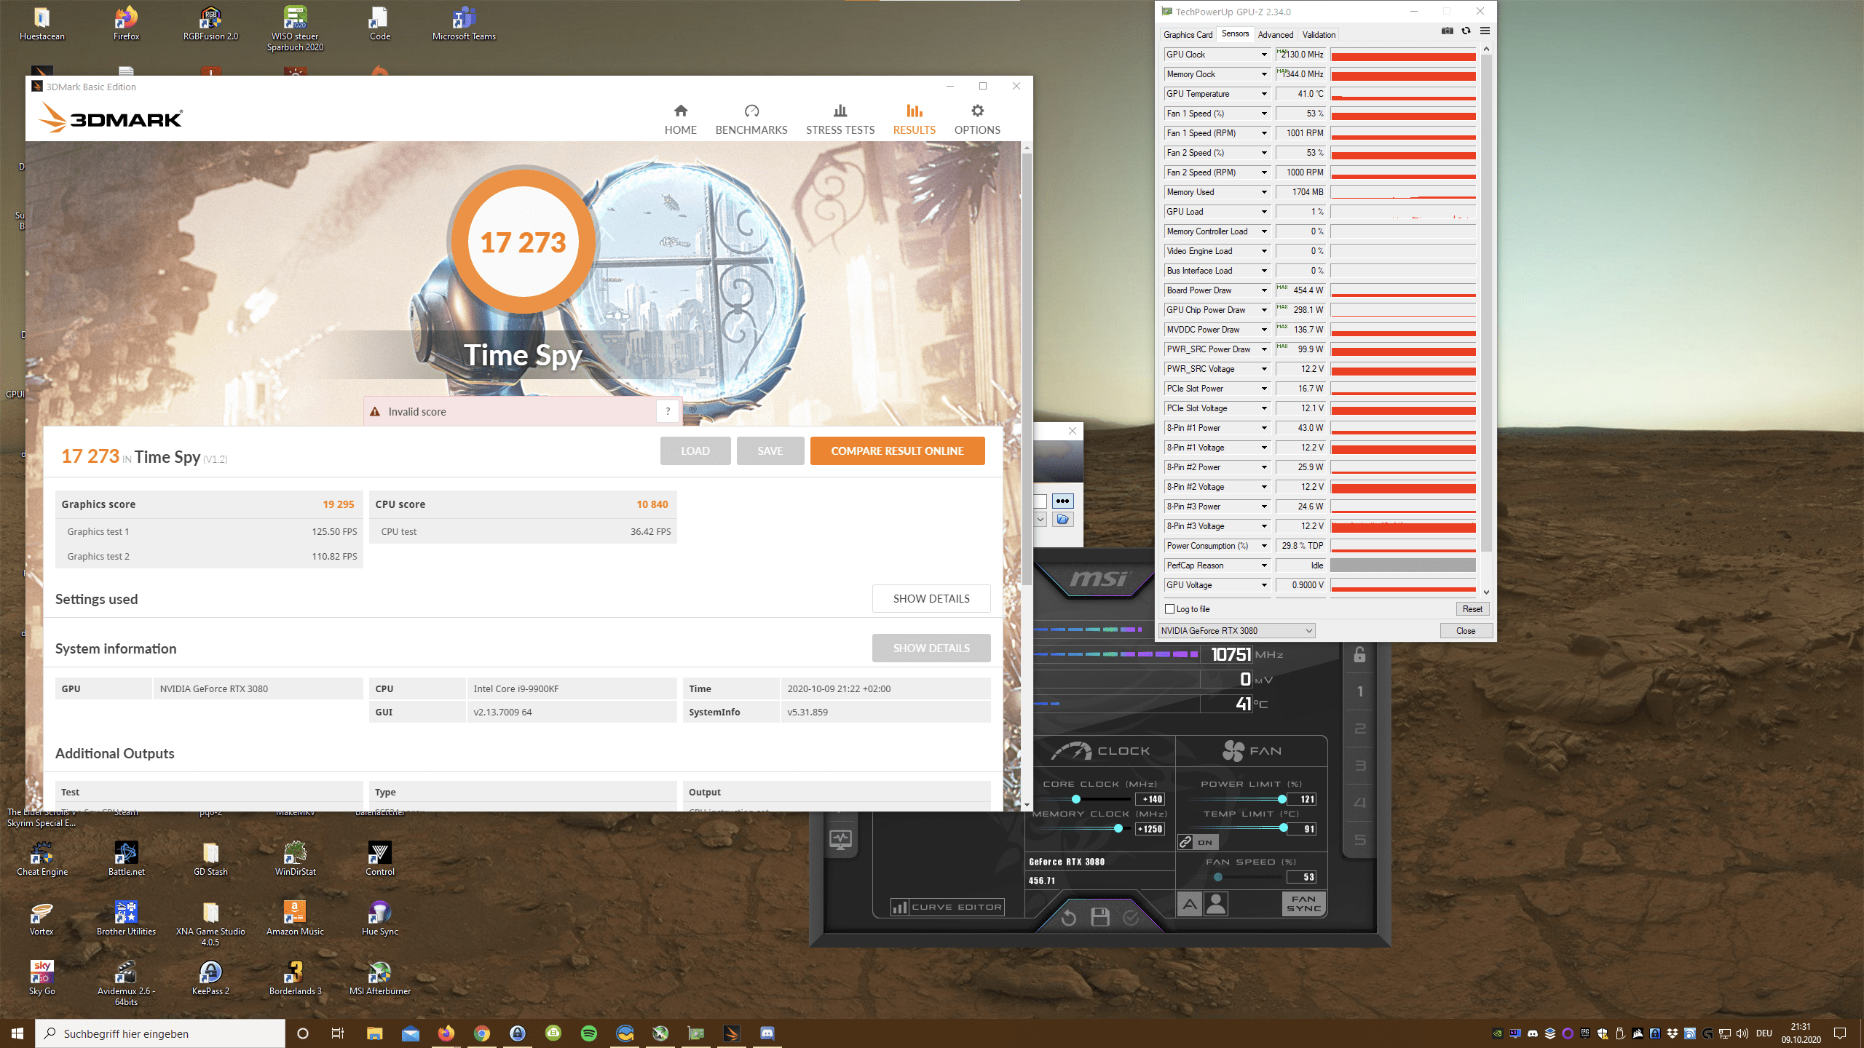
Task: Click the GPU-Z refresh icon
Action: [x=1466, y=31]
